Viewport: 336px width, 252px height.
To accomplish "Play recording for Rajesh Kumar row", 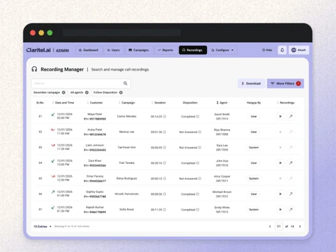I will (x=280, y=210).
